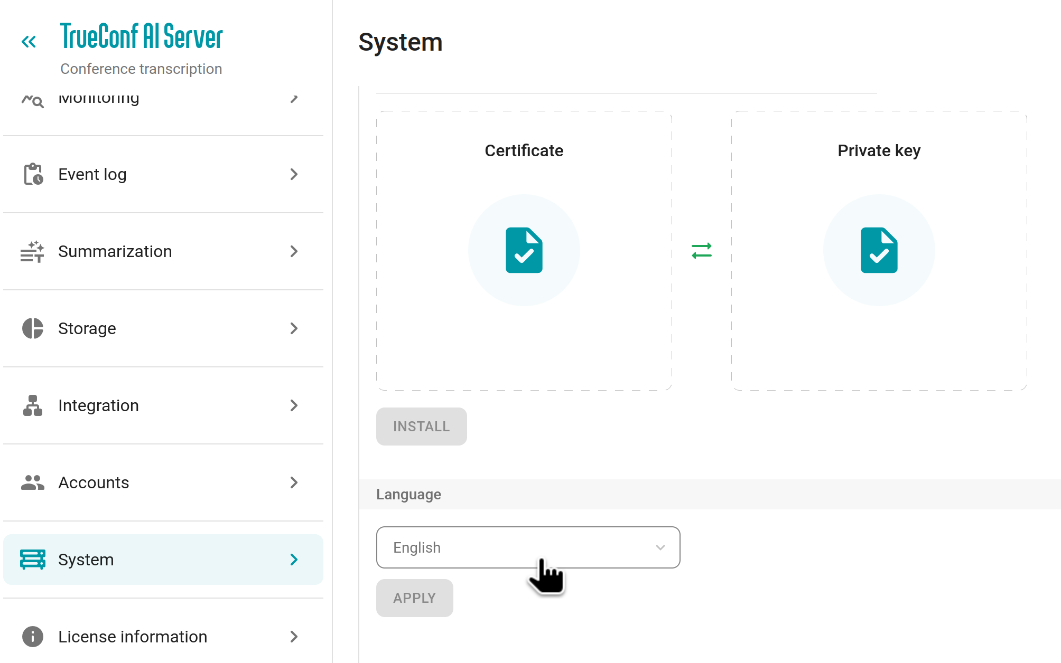The width and height of the screenshot is (1061, 663).
Task: Open the English language dropdown
Action: pos(528,547)
